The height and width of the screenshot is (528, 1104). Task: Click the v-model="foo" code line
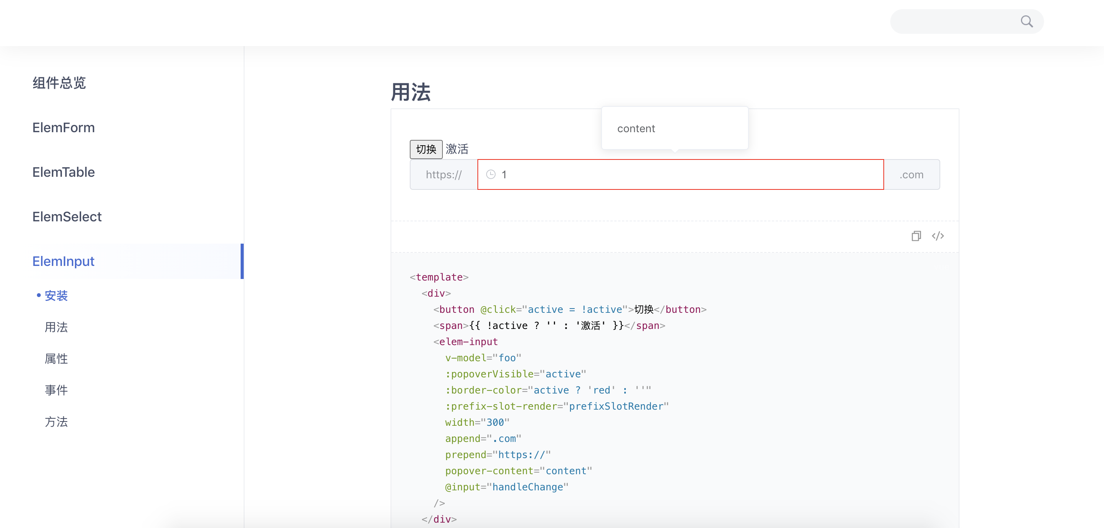[x=483, y=358]
